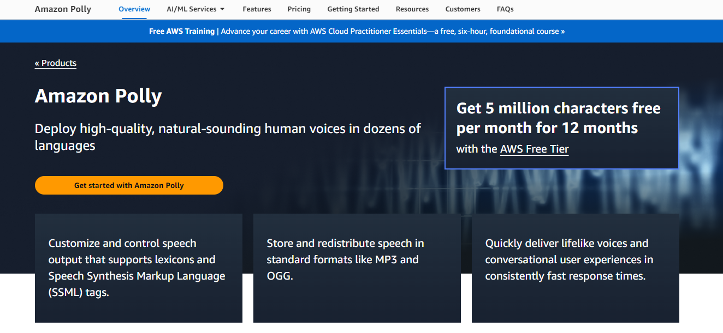Select the lifelike voices feature card
This screenshot has height=333, width=723.
click(x=576, y=268)
